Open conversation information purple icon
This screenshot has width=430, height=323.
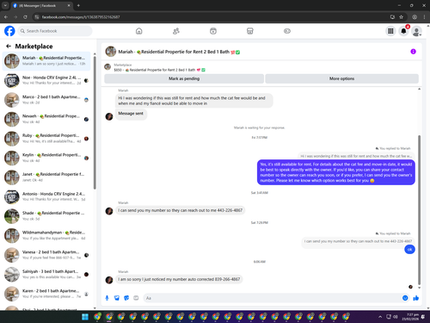pos(413,52)
